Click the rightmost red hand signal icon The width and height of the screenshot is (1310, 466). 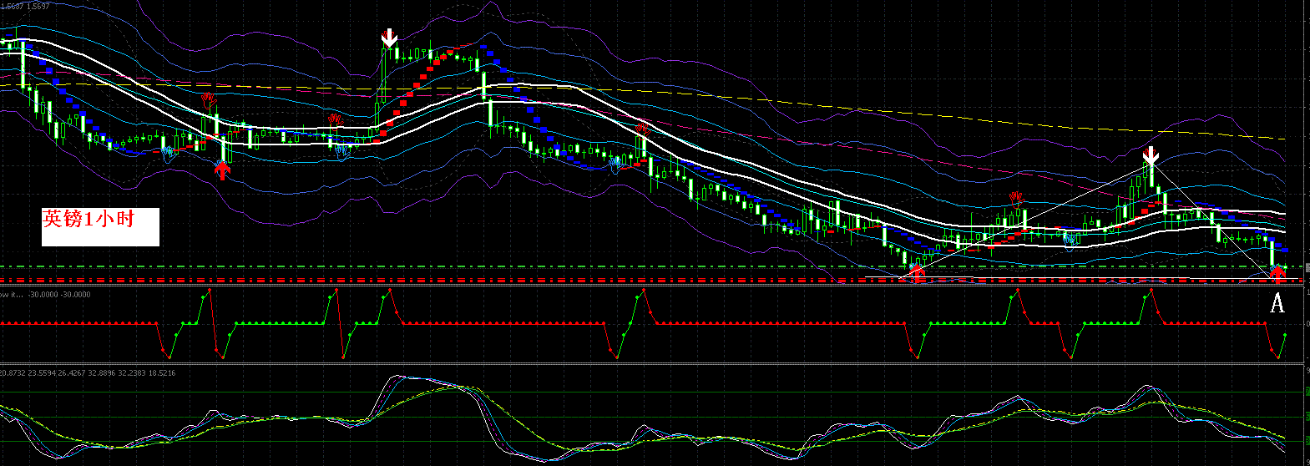point(1016,199)
